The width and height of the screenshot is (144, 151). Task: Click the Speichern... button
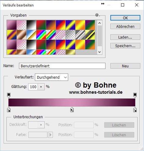pyautogui.click(x=125, y=46)
